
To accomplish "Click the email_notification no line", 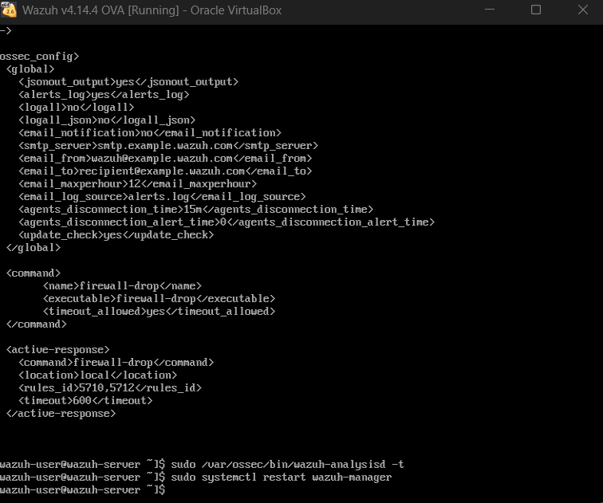I will (x=150, y=132).
